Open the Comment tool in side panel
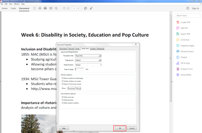This screenshot has width=202, height=133. point(183,40)
